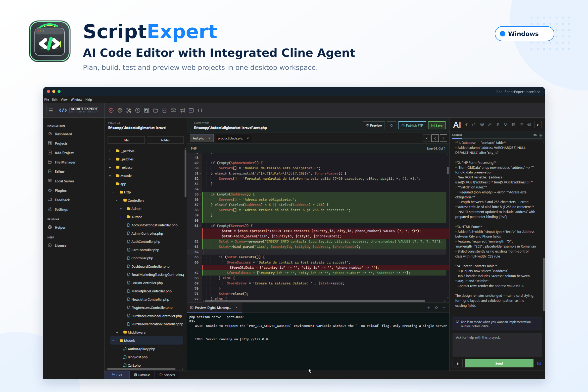Click the Save button
The width and height of the screenshot is (588, 392).
437,125
